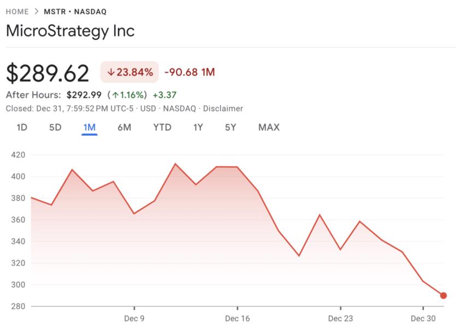Switch chart to 6M view

coord(124,127)
